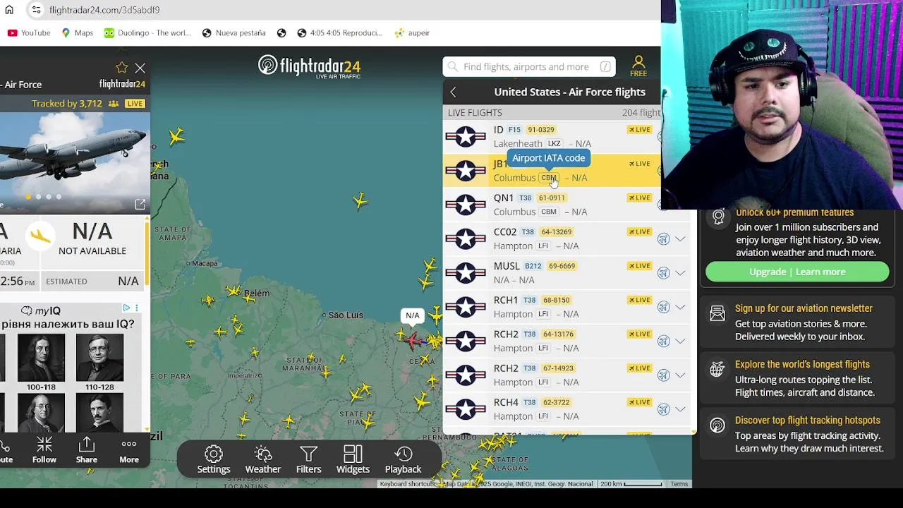
Task: Show MUSL flight on map icon
Action: (663, 273)
